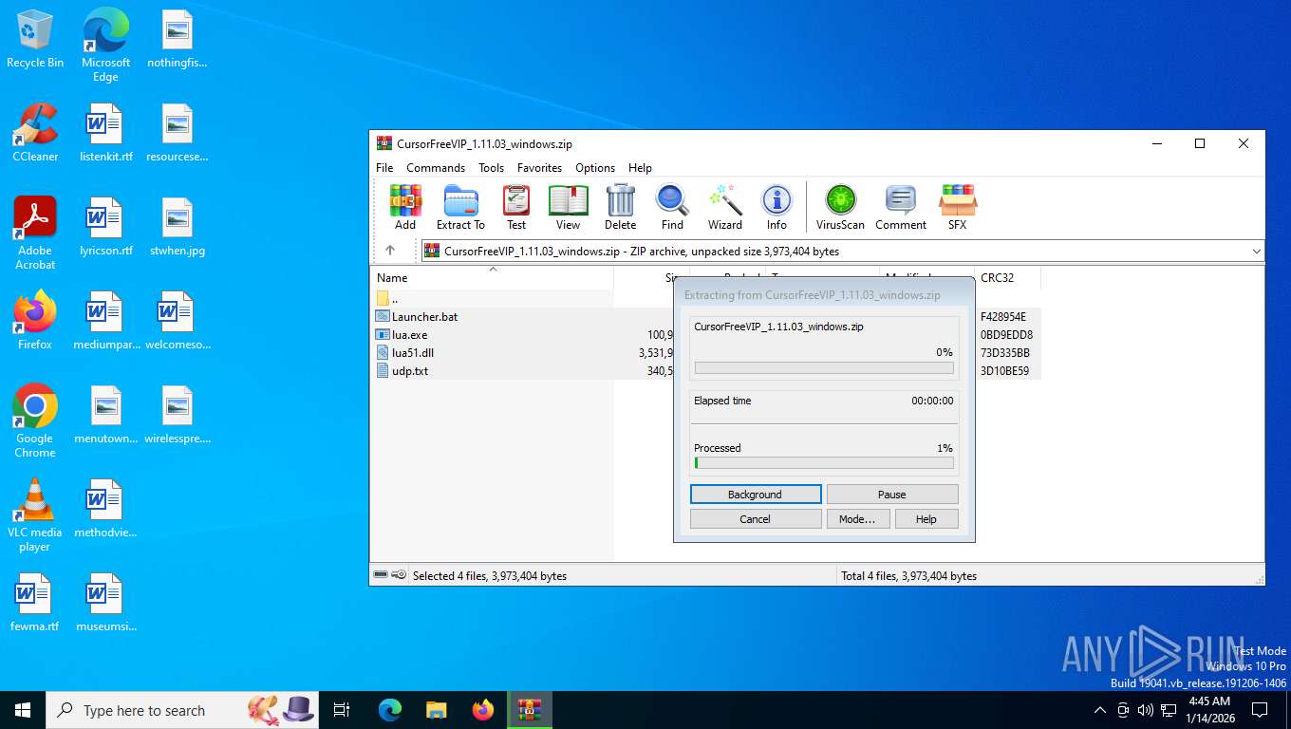This screenshot has height=729, width=1291.
Task: Open Microsoft Edge desktop shortcut
Action: (105, 46)
